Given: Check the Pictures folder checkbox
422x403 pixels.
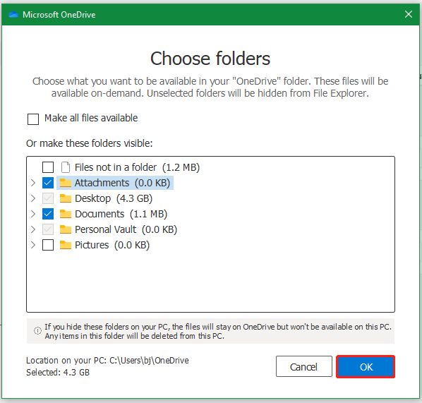Looking at the screenshot, I should (48, 245).
